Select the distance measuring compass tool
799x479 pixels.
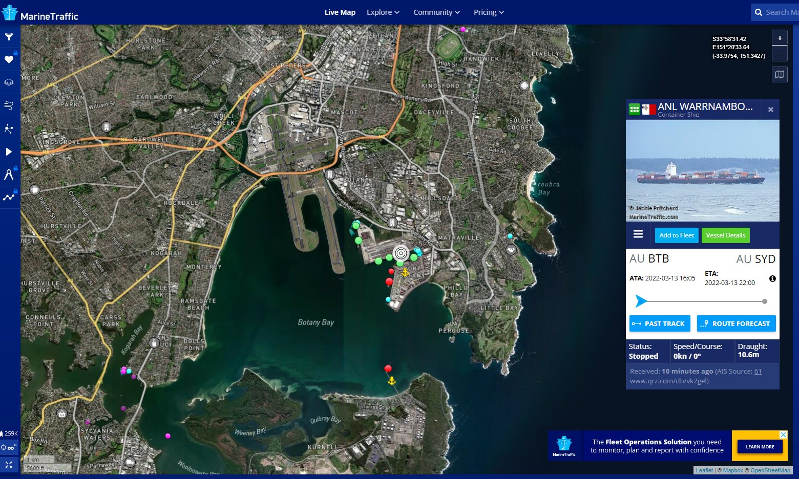tap(9, 175)
